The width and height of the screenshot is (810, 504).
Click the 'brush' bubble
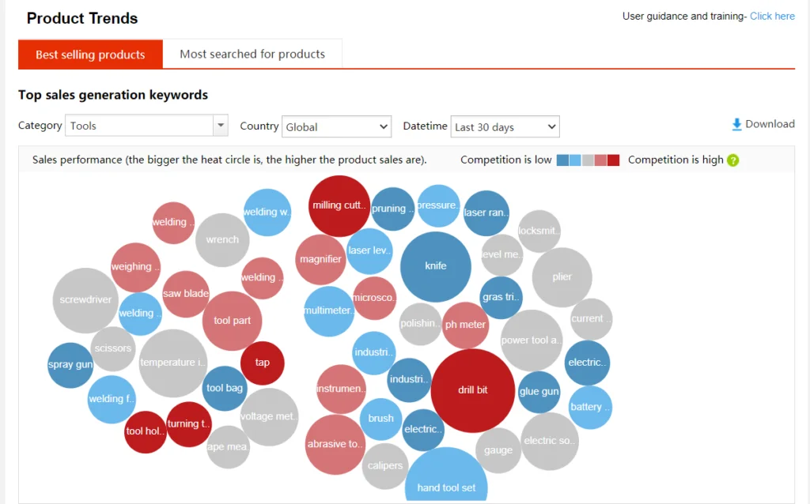click(380, 419)
